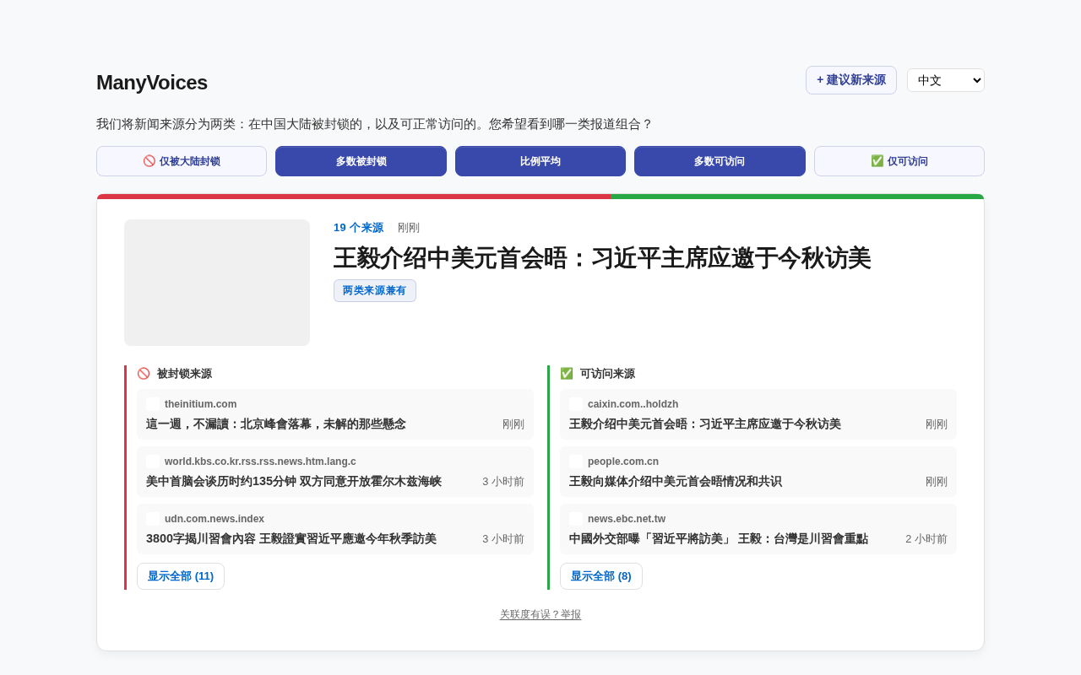Open the story's placeholder thumbnail image

pos(217,283)
